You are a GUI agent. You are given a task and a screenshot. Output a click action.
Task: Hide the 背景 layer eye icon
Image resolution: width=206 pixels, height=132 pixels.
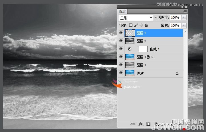(x=121, y=73)
